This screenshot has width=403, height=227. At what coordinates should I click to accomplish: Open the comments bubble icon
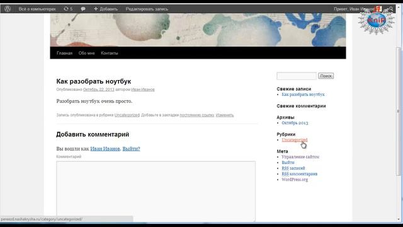(83, 9)
